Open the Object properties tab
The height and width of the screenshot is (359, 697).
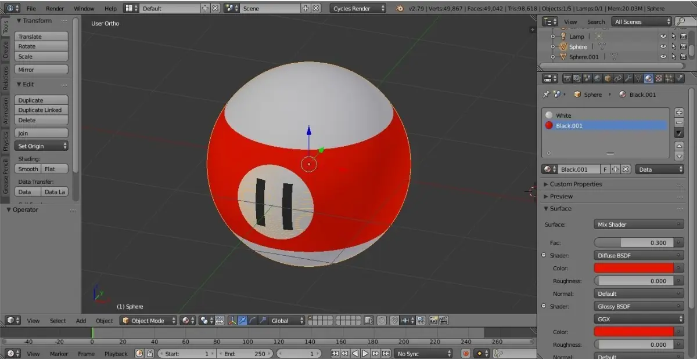(607, 78)
